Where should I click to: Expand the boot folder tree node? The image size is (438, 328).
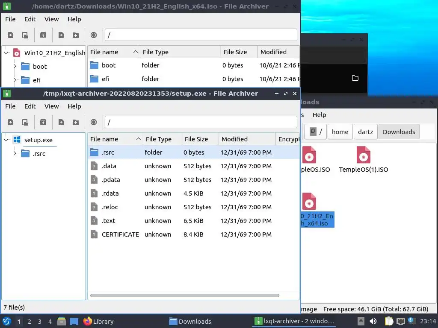click(15, 66)
